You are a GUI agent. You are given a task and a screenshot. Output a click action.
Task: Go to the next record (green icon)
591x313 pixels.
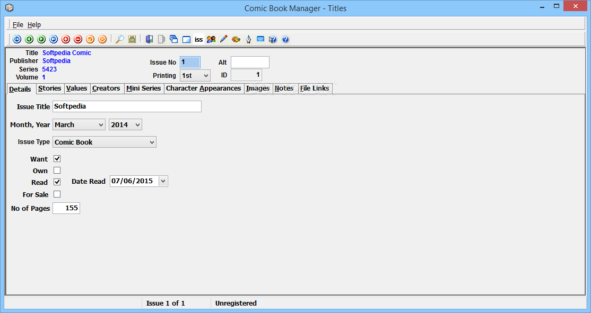[41, 39]
